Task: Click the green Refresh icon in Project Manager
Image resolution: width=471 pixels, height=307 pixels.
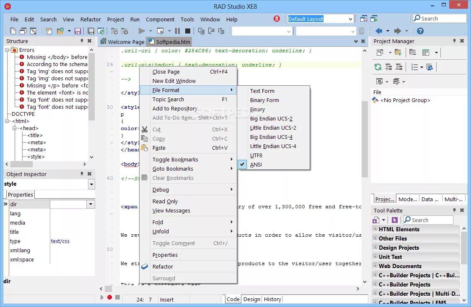Action: 378,67
